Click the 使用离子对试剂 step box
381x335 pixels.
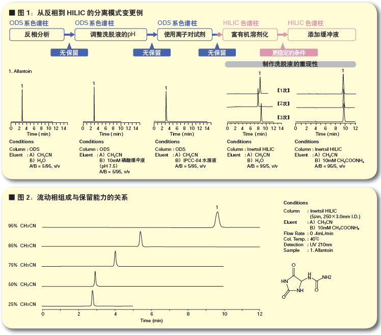(184, 35)
